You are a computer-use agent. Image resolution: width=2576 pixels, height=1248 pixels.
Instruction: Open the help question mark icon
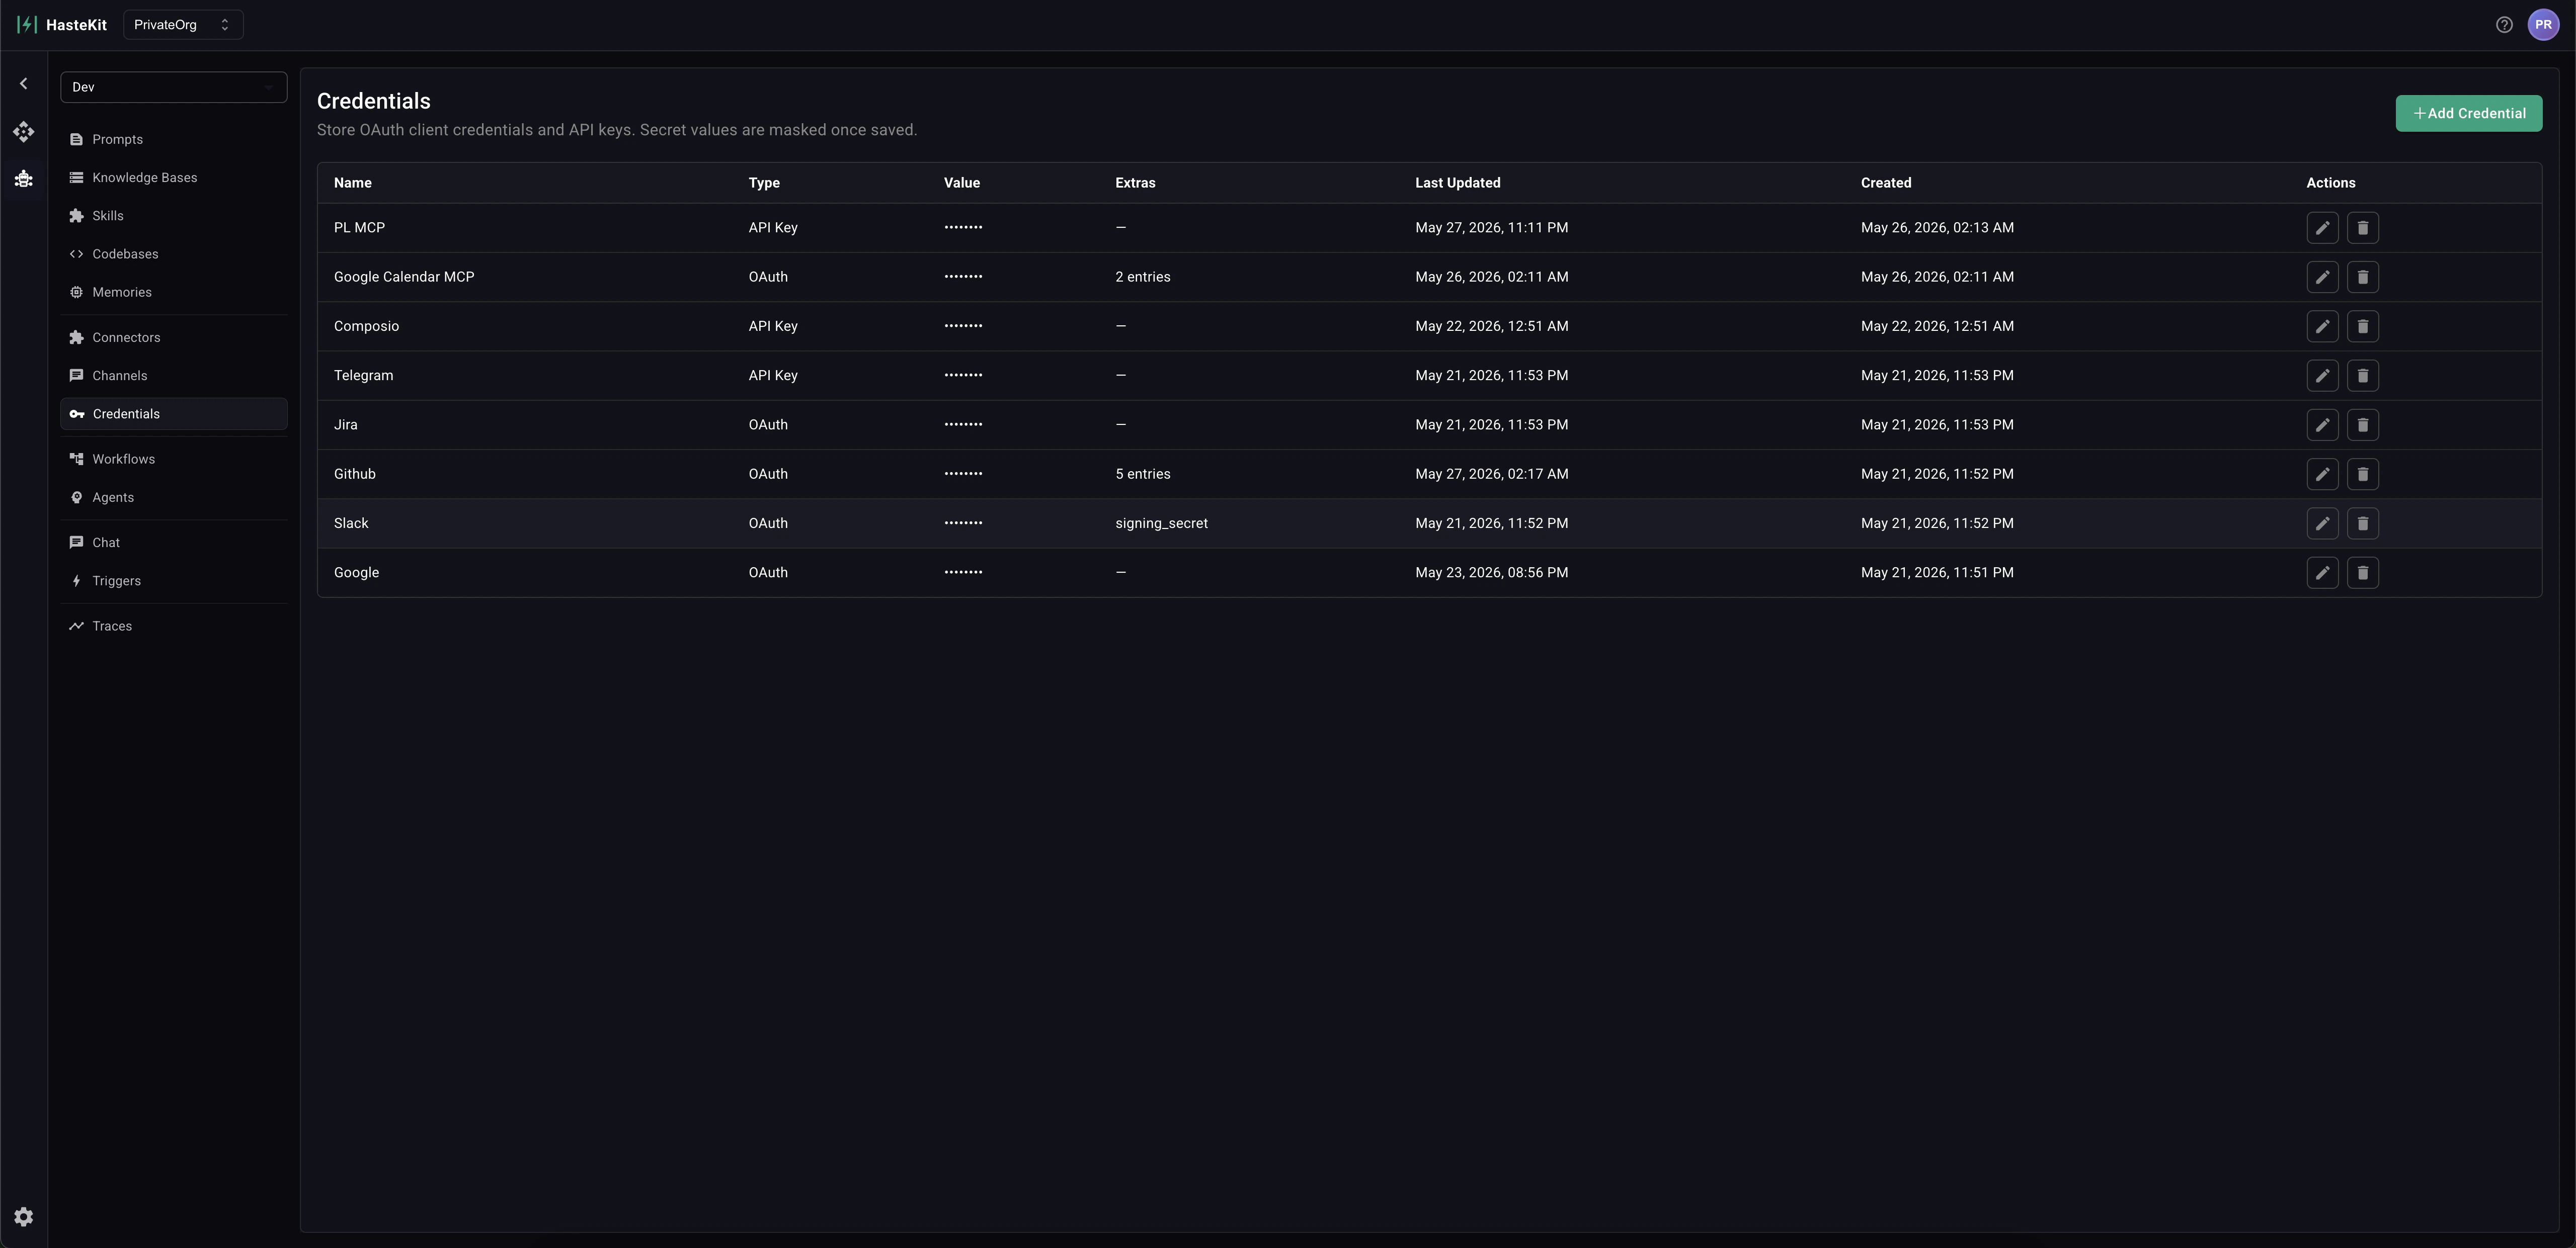2504,25
